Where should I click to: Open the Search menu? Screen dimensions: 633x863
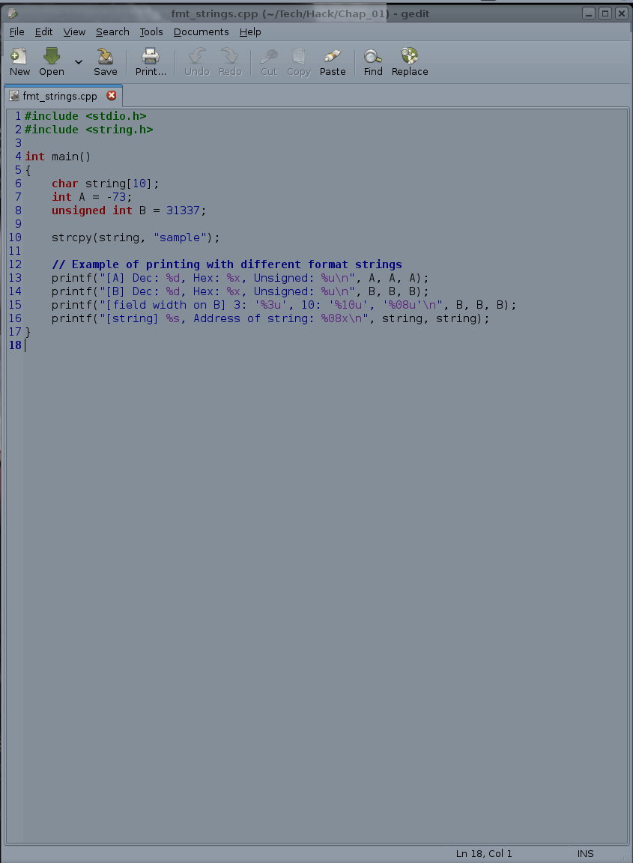pos(112,32)
